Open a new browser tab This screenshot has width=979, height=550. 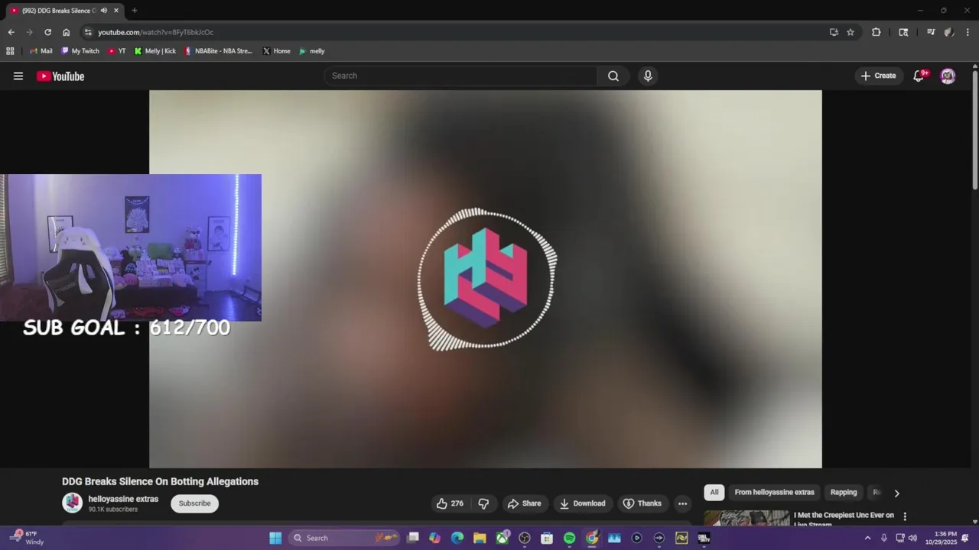coord(134,11)
